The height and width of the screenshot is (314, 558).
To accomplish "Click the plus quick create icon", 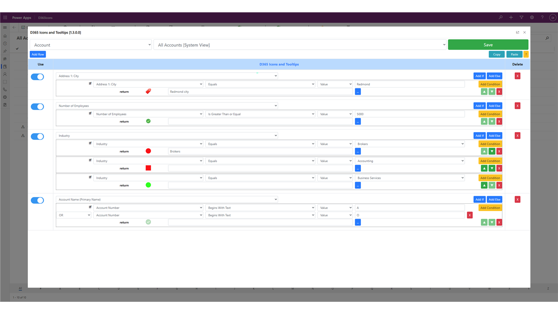I will [x=511, y=17].
